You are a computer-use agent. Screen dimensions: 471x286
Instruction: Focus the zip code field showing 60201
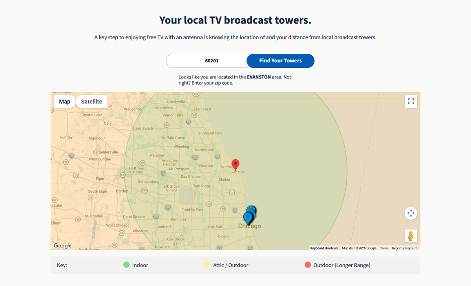pos(207,61)
